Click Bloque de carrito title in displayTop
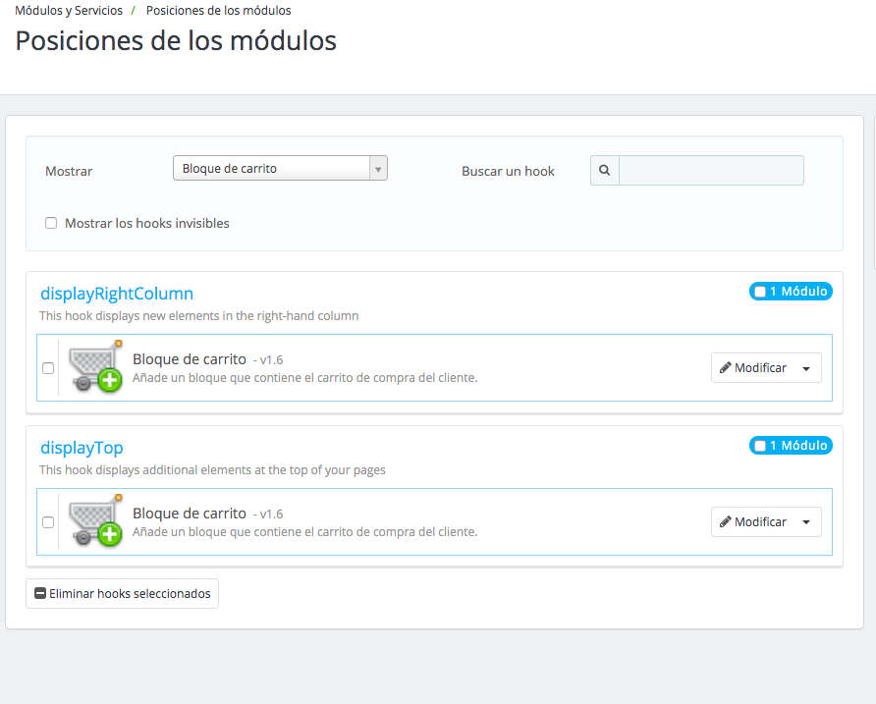Viewport: 876px width, 704px height. click(x=190, y=513)
